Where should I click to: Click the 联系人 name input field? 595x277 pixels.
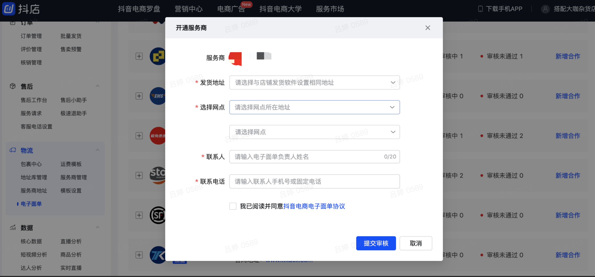pyautogui.click(x=314, y=157)
